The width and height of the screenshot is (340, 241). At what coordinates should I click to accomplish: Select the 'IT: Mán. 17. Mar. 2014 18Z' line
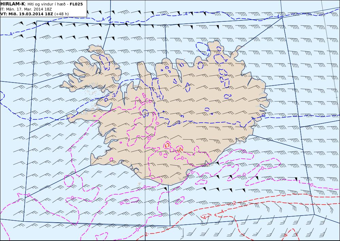26,9
